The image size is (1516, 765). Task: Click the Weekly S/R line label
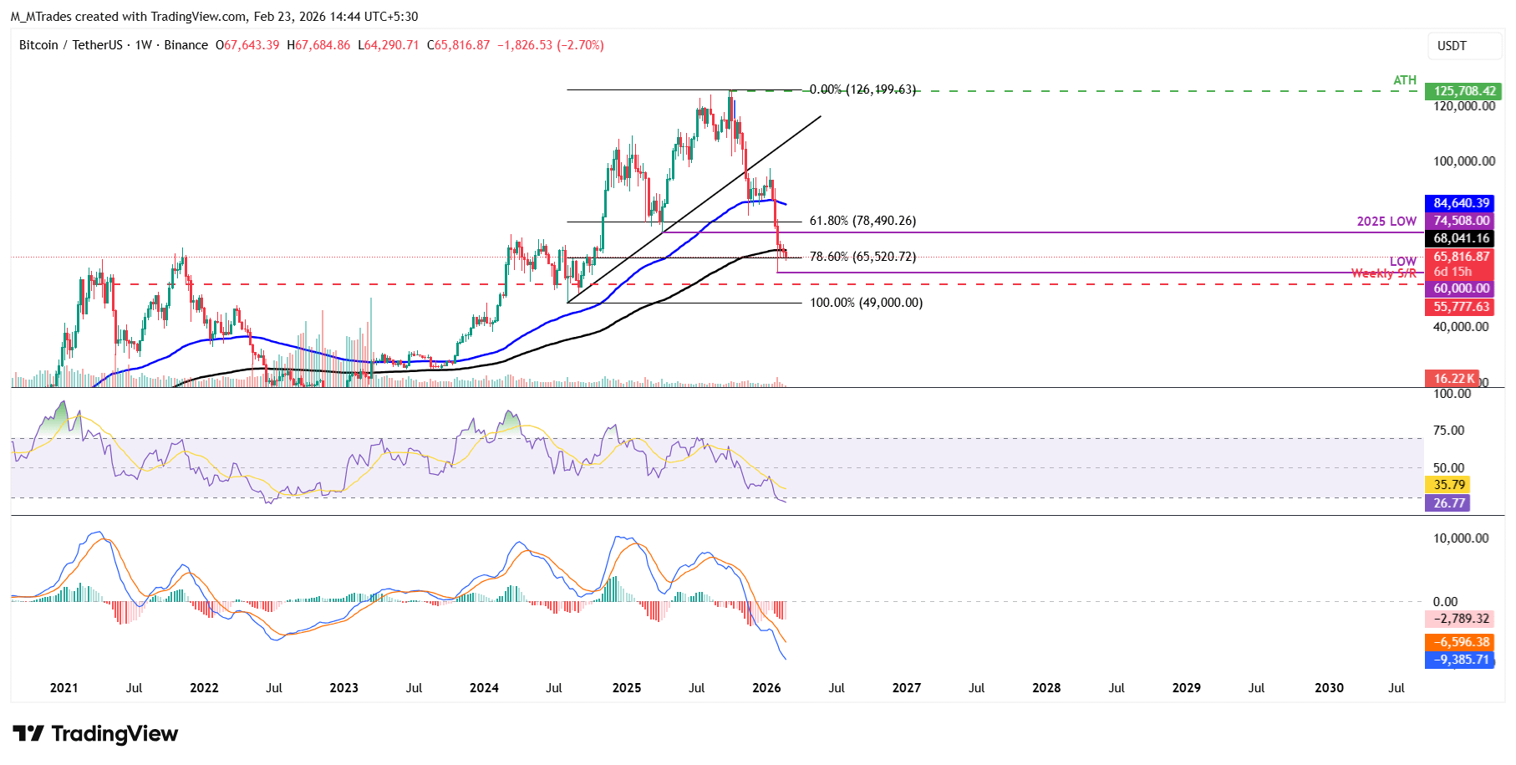point(1383,273)
